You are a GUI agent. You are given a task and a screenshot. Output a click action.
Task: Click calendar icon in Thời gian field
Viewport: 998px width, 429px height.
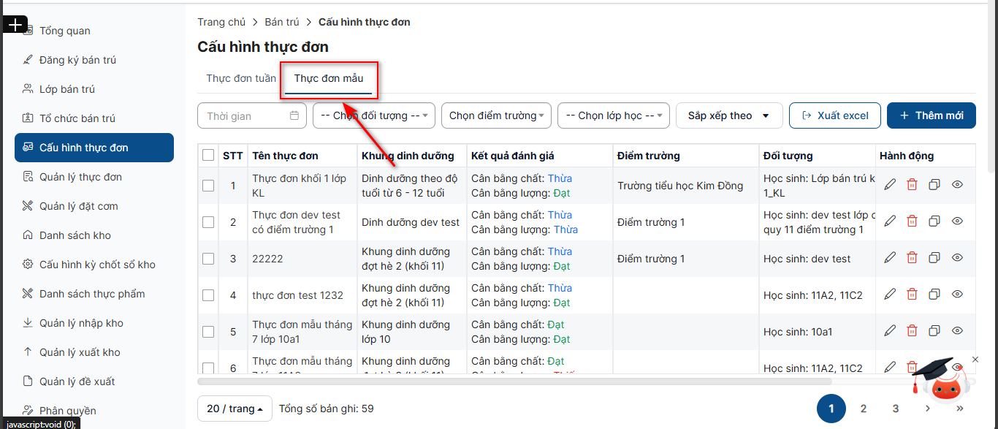pyautogui.click(x=294, y=115)
